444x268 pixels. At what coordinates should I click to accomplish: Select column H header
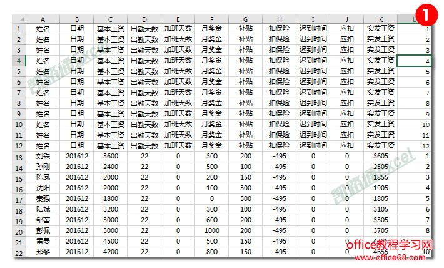[279, 19]
